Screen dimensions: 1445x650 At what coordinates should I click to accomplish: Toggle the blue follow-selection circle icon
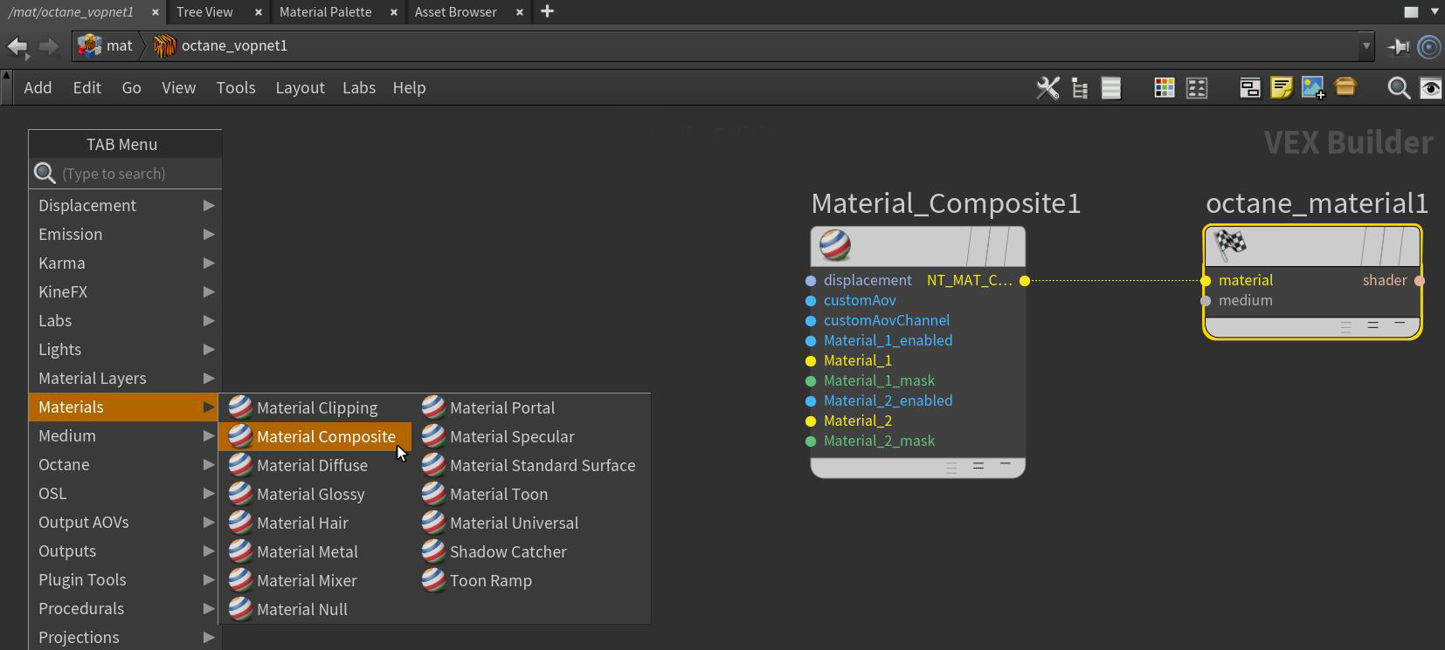pyautogui.click(x=1429, y=46)
